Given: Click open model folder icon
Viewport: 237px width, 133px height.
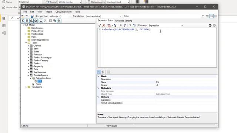Looking at the screenshot, I should point(23,16).
